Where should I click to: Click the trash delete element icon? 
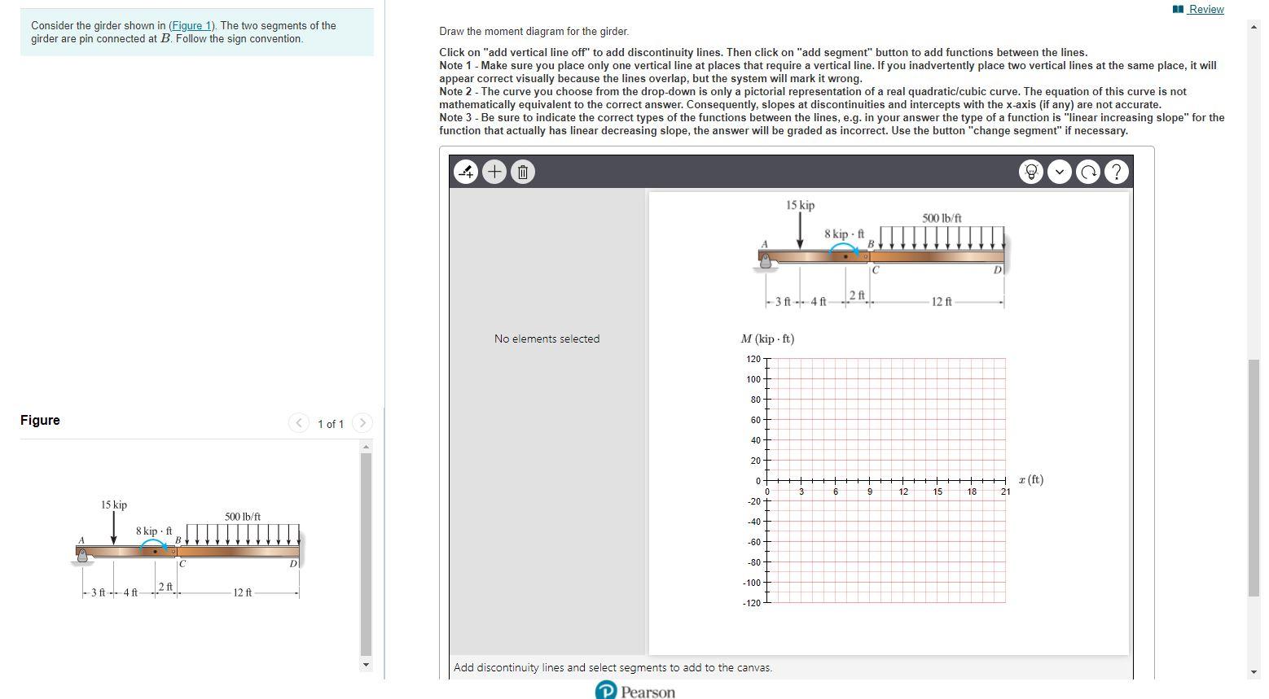tap(523, 172)
